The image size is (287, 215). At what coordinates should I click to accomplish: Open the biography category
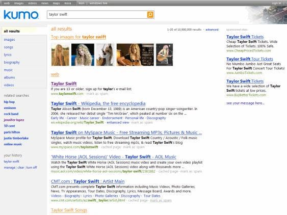(x=12, y=62)
